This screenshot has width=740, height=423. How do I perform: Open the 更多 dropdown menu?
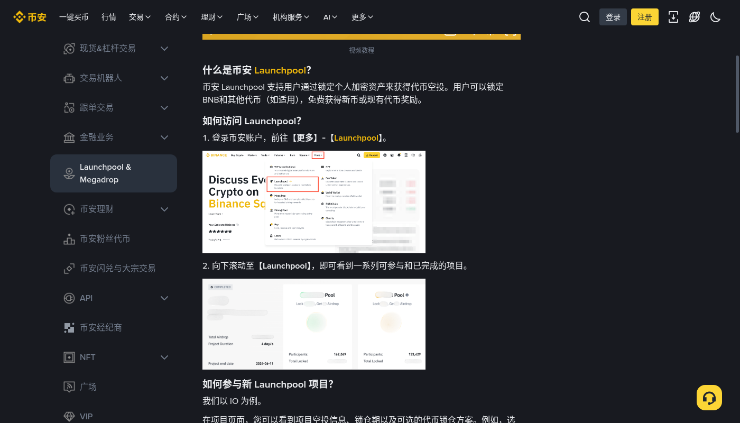pos(363,17)
